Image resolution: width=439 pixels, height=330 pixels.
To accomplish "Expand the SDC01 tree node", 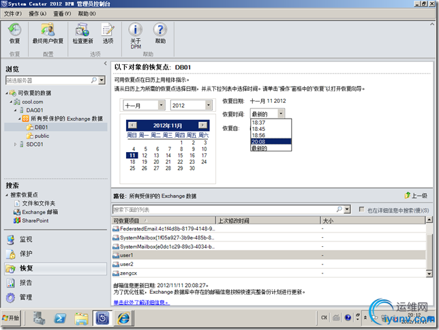I will pyautogui.click(x=16, y=145).
